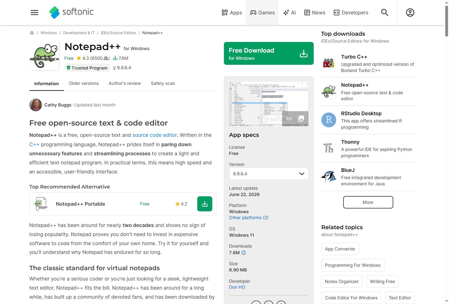Switch to the Safety scan tab
Viewport: 449px width, 304px height.
163,83
